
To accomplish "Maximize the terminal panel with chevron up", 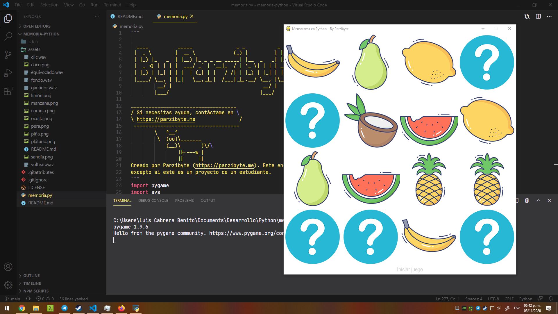I will tap(538, 200).
